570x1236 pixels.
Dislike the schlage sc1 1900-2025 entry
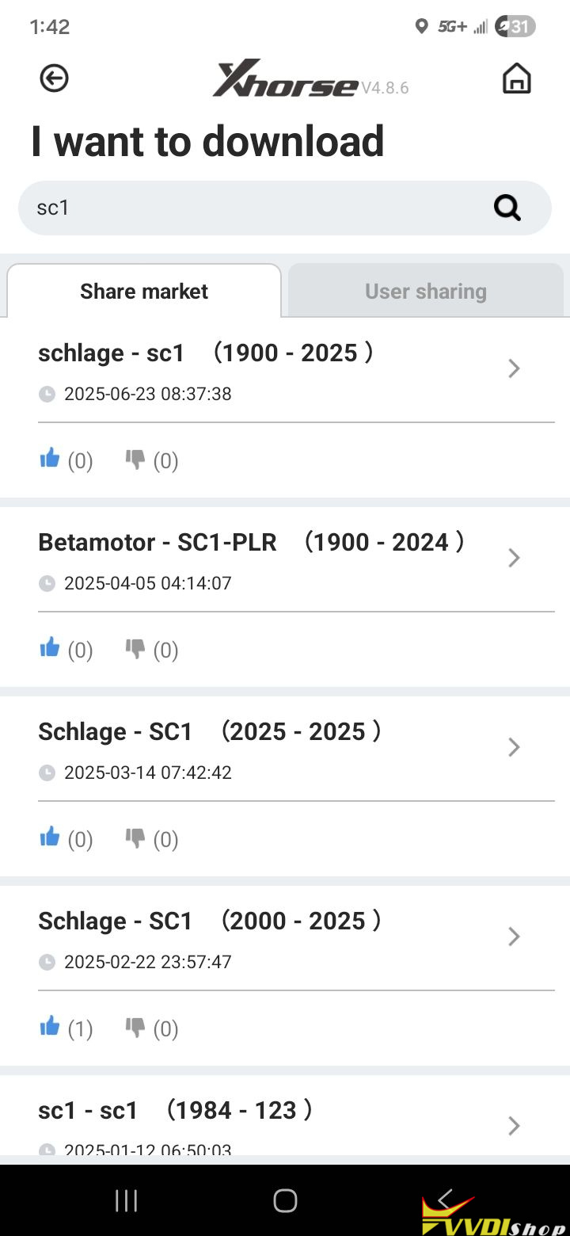tap(135, 459)
